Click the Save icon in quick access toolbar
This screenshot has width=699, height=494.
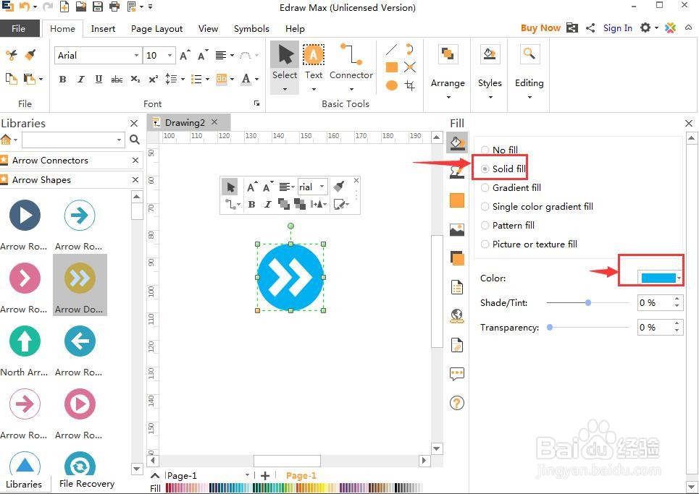[98, 7]
